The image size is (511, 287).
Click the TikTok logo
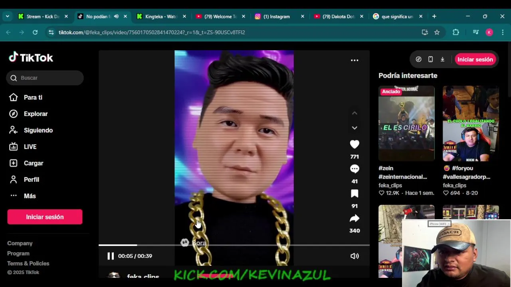31,57
